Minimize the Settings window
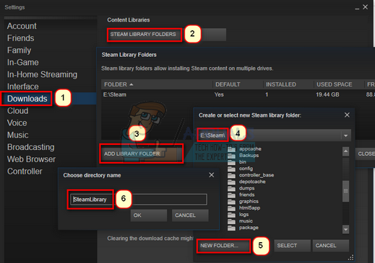Viewport: 375px width, 263px height. (357, 8)
